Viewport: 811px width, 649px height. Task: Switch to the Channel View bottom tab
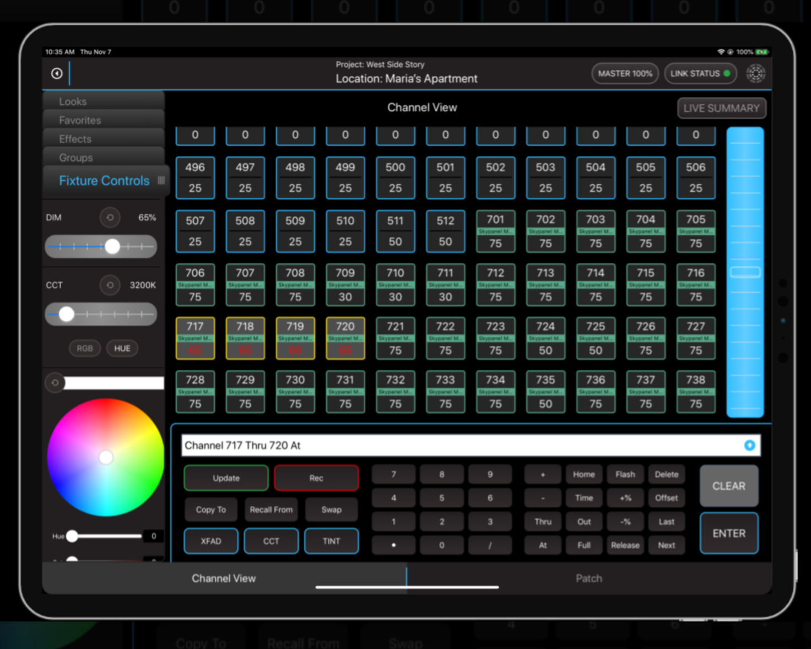(x=224, y=578)
